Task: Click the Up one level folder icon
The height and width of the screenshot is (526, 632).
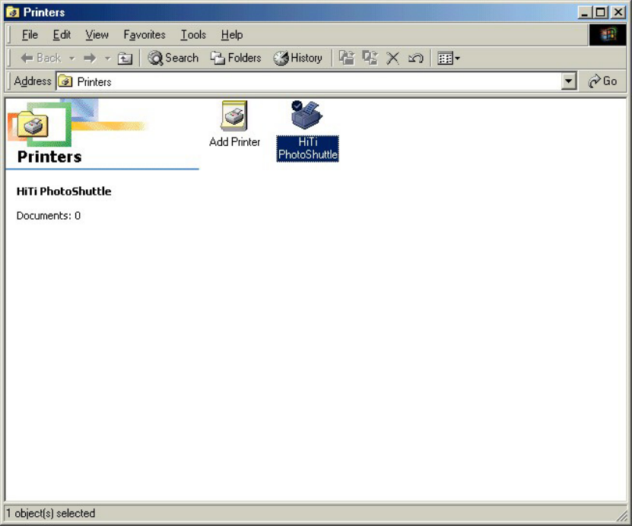Action: (125, 59)
